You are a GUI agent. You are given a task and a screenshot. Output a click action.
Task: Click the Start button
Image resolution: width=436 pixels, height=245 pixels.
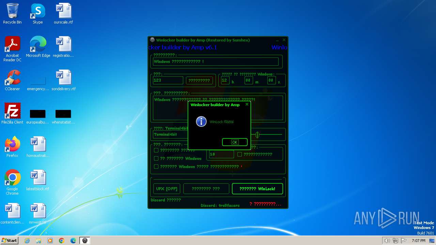point(9,240)
